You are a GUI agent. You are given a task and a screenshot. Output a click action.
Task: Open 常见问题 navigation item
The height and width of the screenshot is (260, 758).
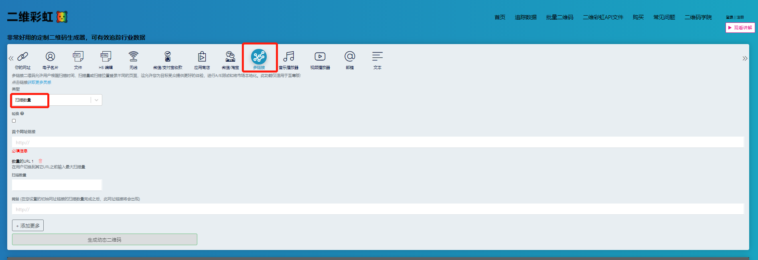(664, 17)
